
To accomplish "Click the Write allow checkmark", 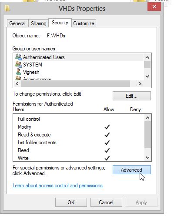I will [107, 158].
